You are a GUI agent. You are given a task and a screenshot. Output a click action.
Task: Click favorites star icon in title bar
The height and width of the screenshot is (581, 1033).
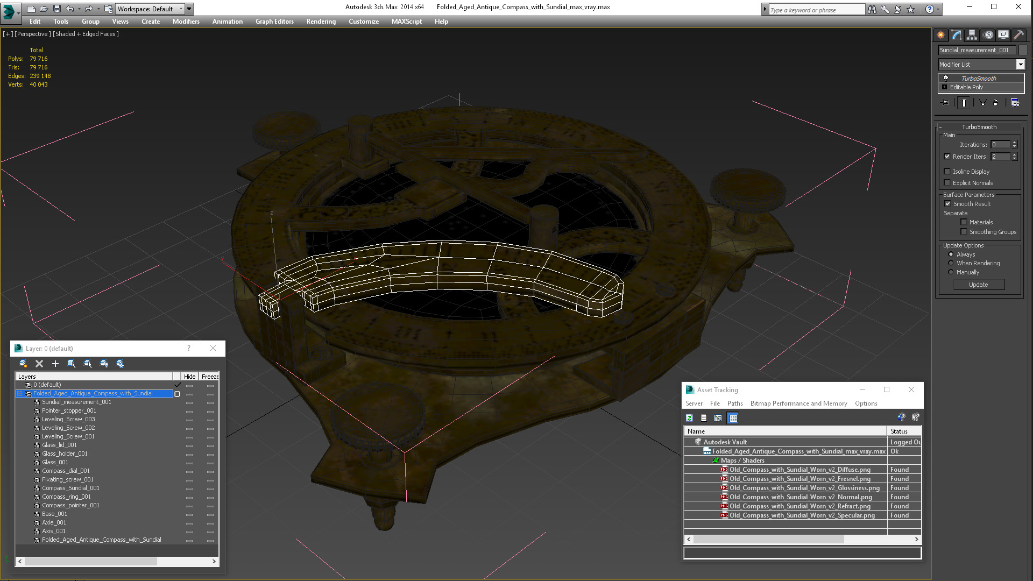coord(910,9)
